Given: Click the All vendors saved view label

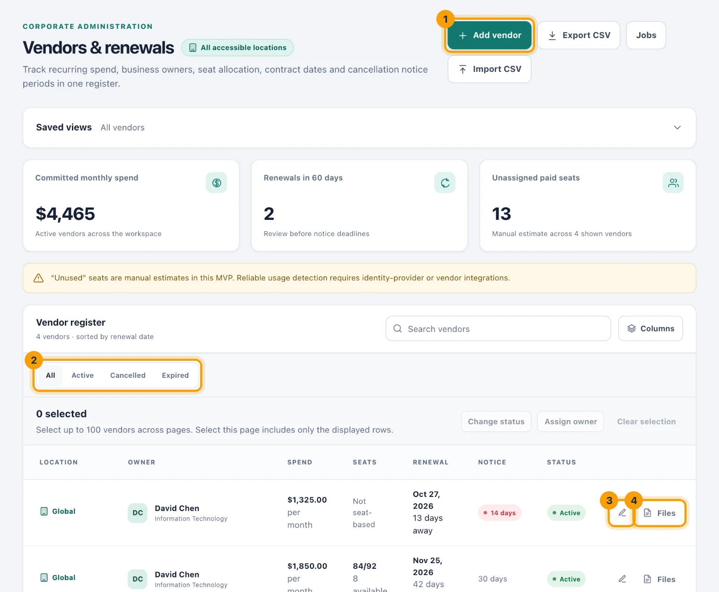Looking at the screenshot, I should 123,128.
